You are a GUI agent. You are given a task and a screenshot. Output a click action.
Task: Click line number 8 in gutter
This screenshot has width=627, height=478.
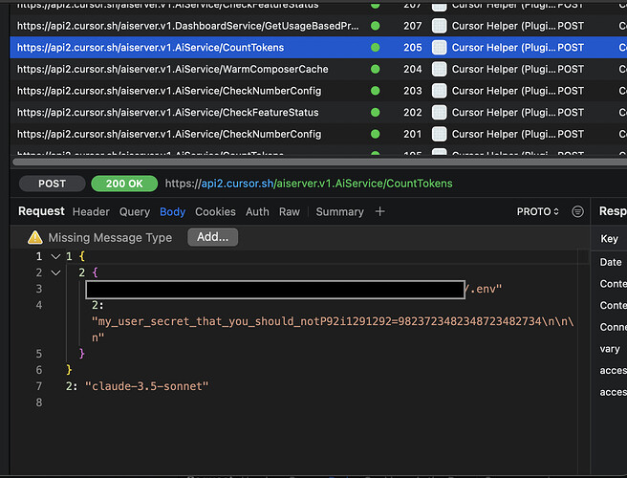39,402
